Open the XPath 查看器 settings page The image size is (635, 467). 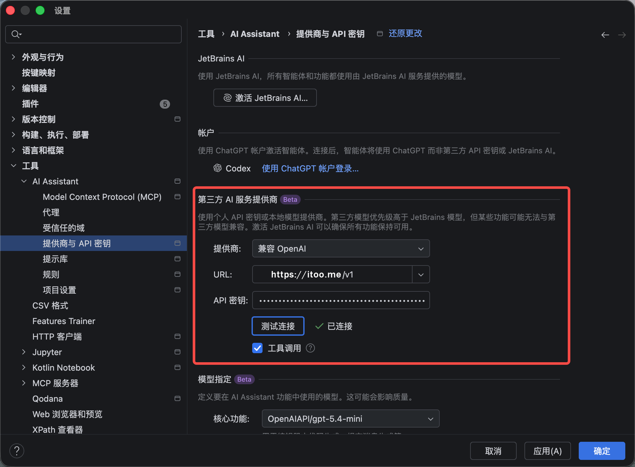pos(58,429)
